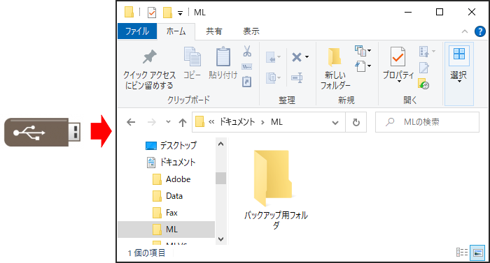The image size is (490, 263).
Task: Select ML folder in tree
Action: (x=167, y=230)
